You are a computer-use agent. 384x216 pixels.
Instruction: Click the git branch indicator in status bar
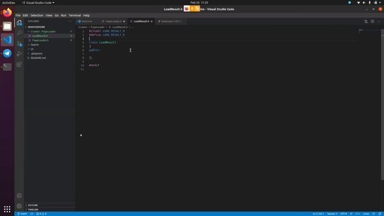point(22,214)
